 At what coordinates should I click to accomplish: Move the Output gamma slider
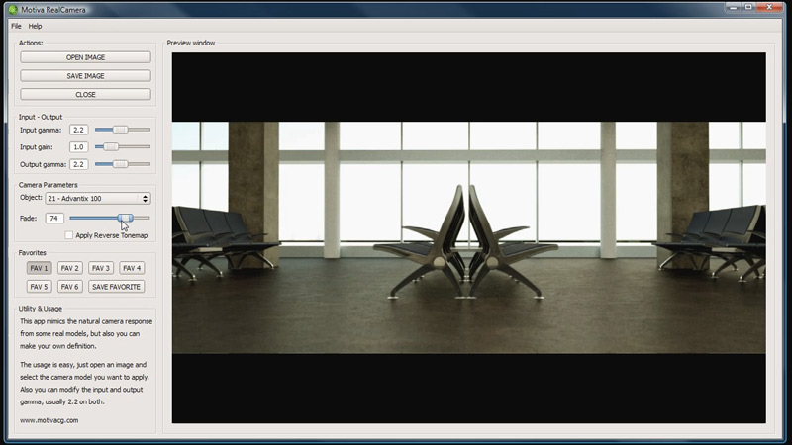[x=120, y=164]
